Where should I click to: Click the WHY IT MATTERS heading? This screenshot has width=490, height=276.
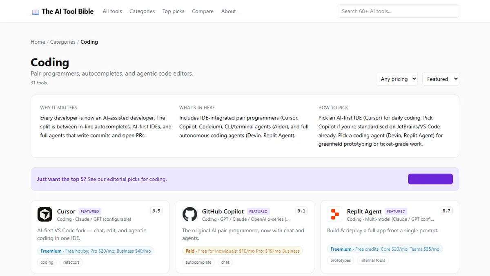click(59, 108)
